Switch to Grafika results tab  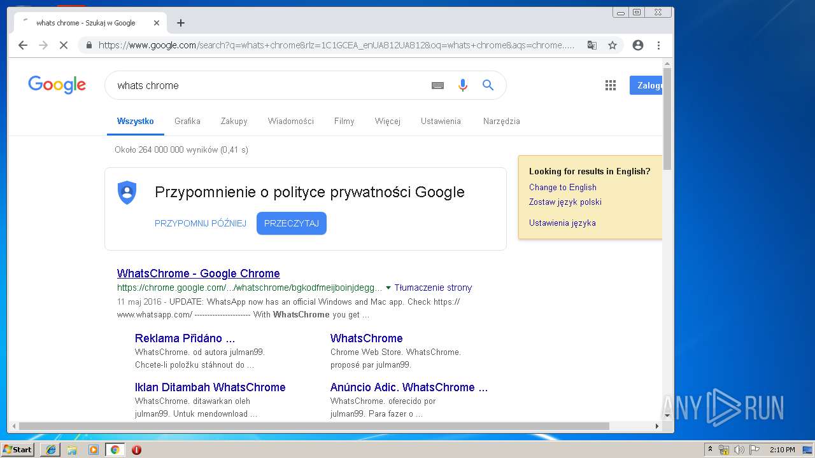click(x=187, y=121)
